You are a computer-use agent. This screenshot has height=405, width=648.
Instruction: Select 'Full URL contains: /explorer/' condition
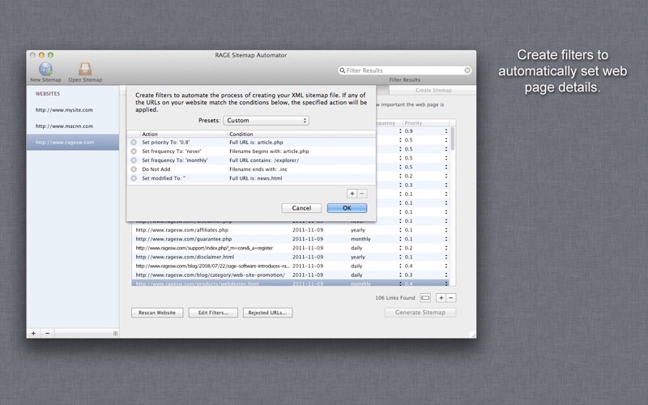point(264,160)
